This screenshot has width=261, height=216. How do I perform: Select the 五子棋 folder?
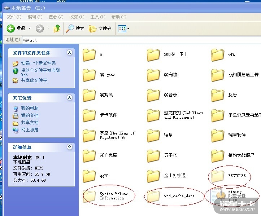click(162, 156)
